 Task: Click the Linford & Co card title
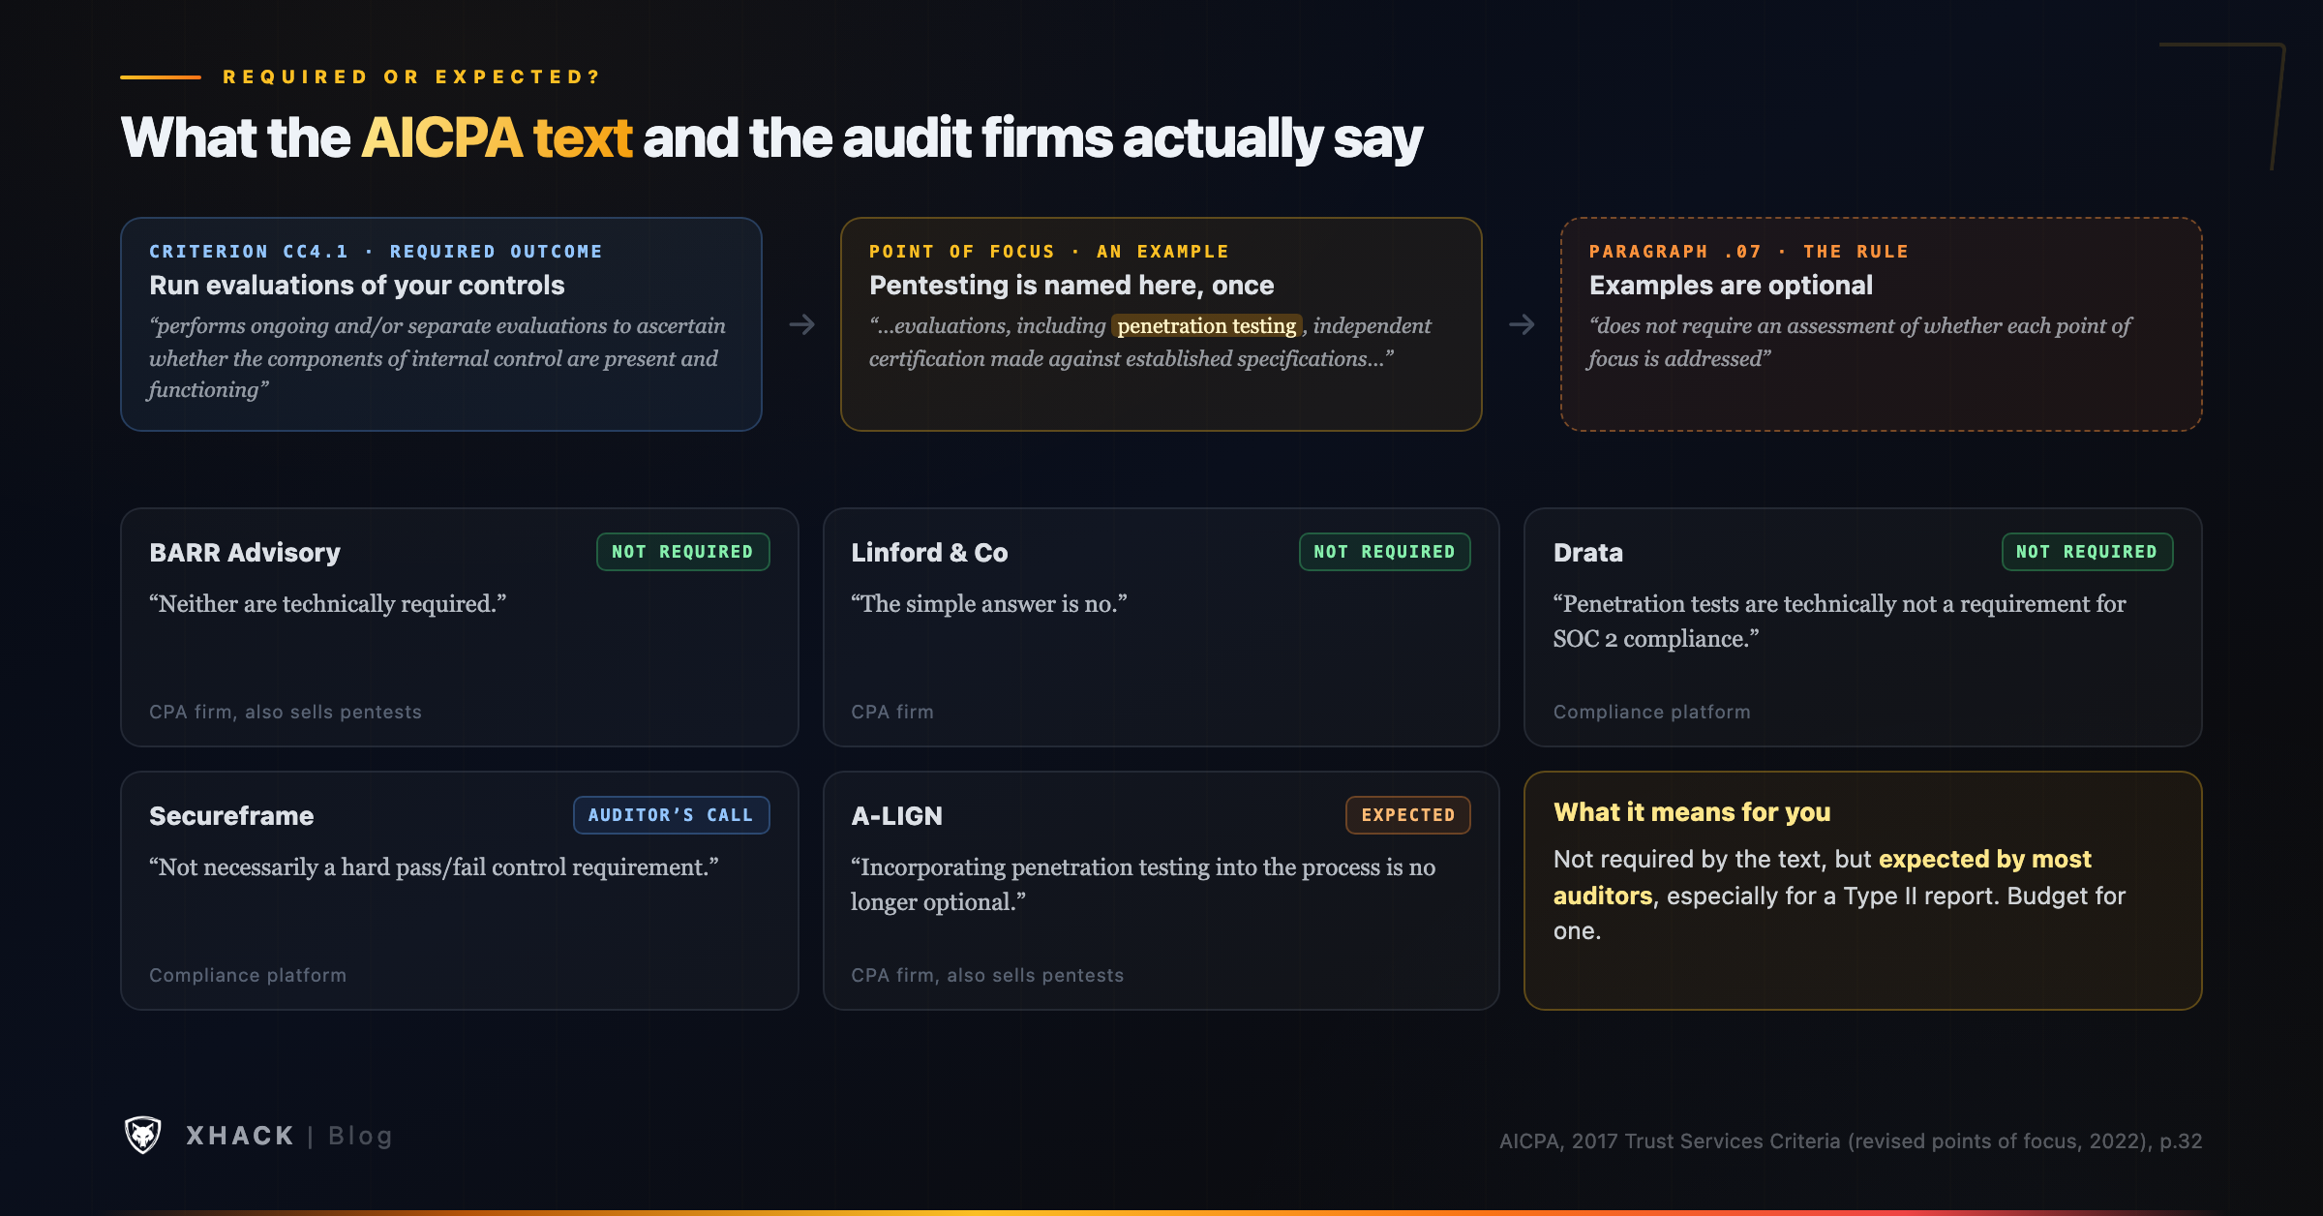929,553
